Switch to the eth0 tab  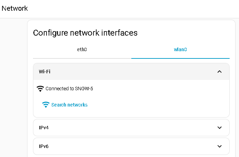(x=82, y=49)
